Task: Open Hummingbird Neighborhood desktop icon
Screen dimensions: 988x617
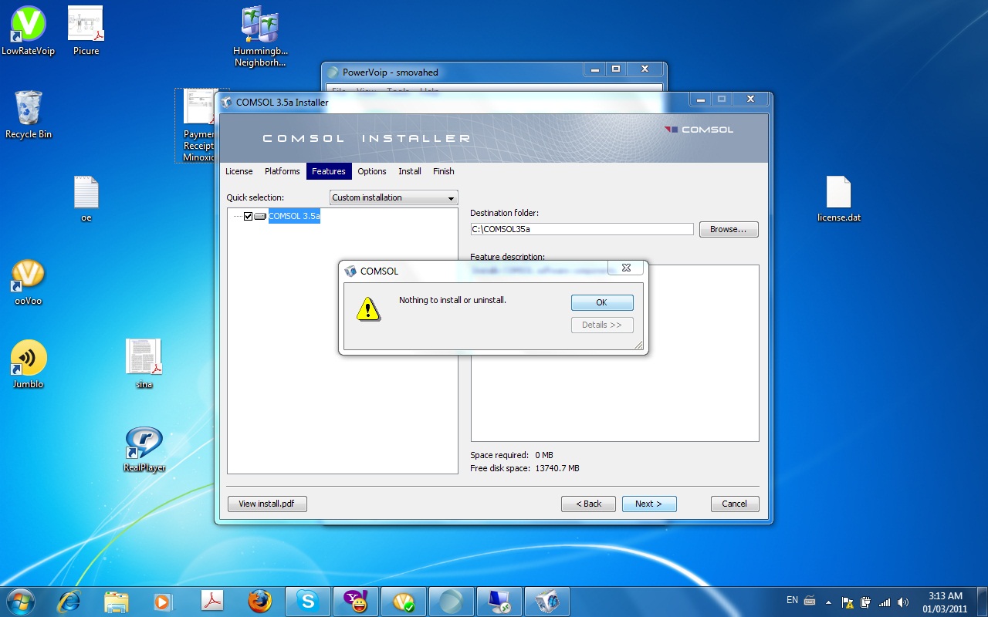Action: [260, 37]
